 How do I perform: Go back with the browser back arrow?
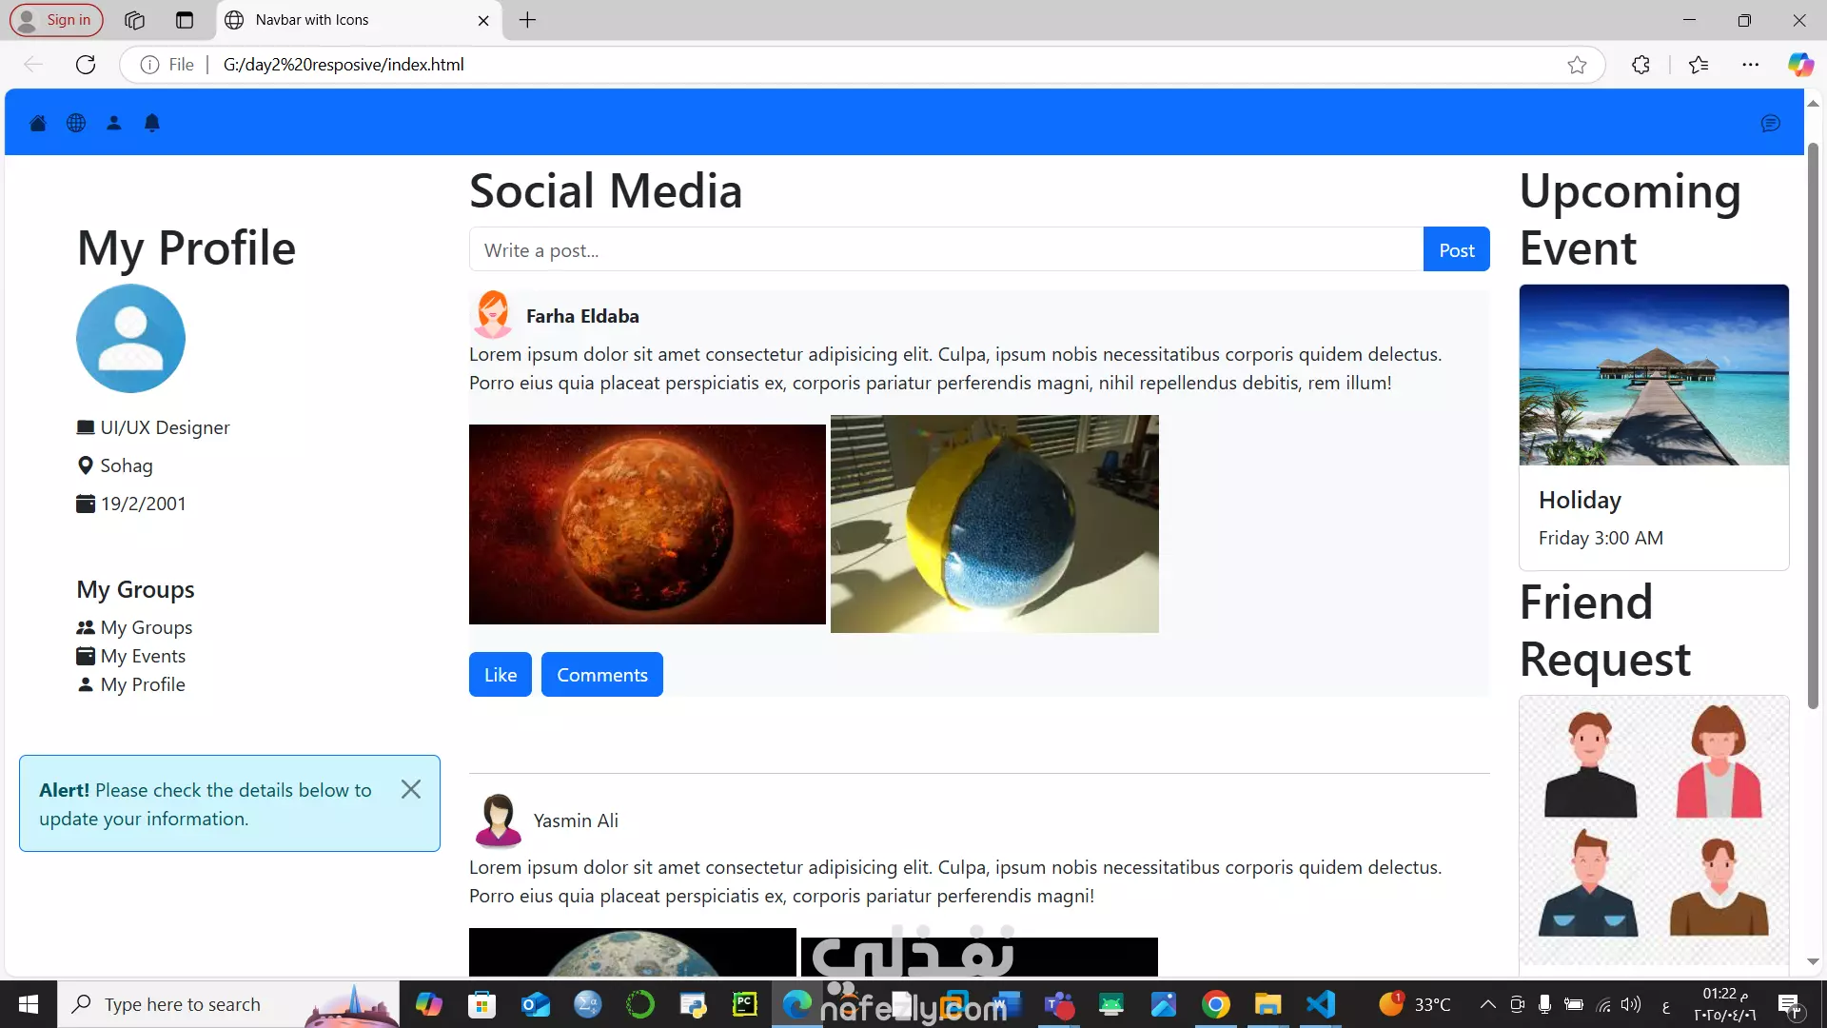[33, 65]
